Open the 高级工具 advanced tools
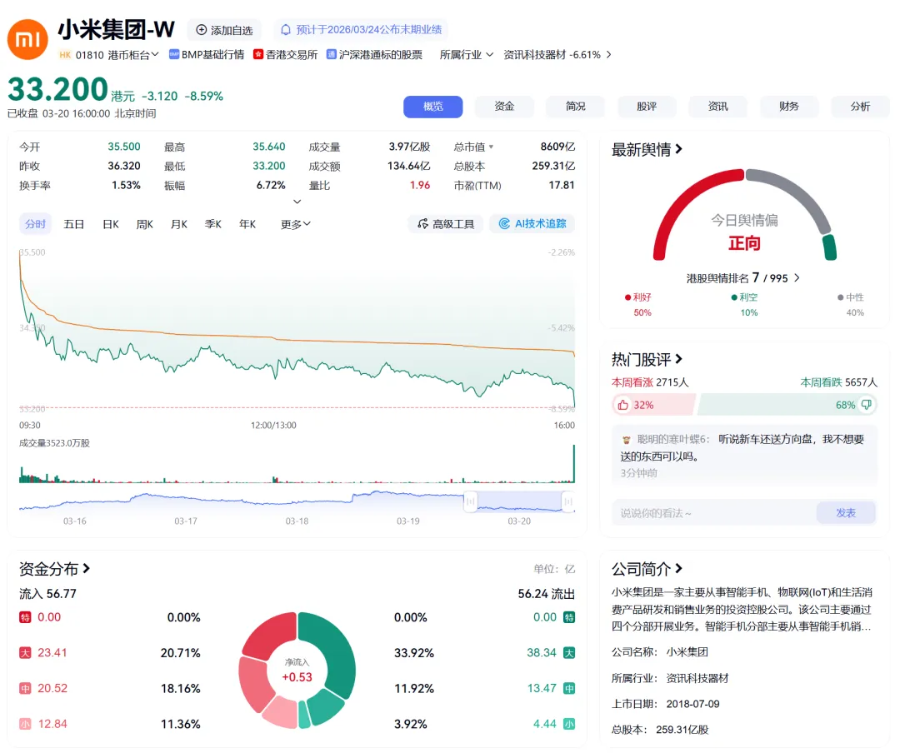The height and width of the screenshot is (753, 900). 446,224
